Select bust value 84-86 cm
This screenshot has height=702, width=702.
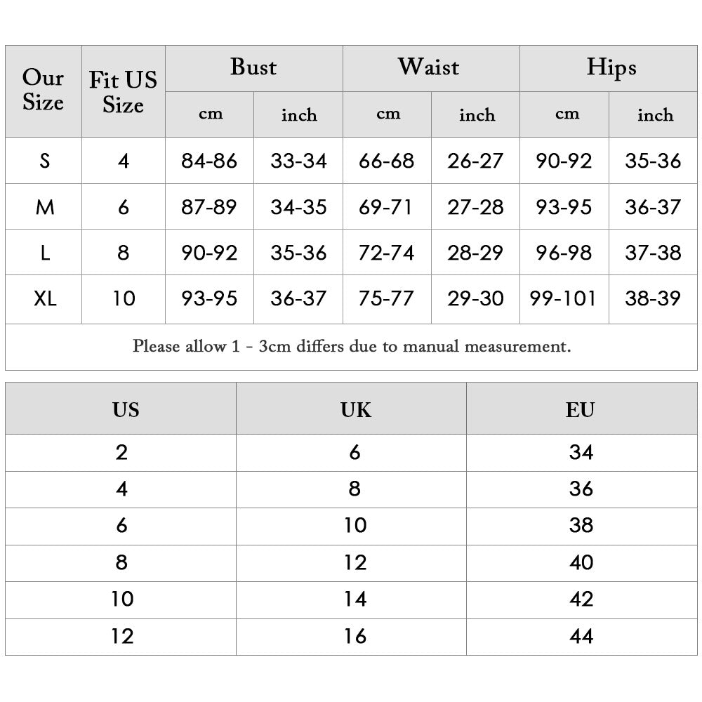tap(209, 161)
